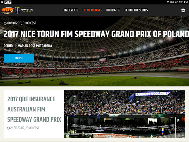Open the 2017 Nice Torun Grand Prix title

[x=96, y=34]
